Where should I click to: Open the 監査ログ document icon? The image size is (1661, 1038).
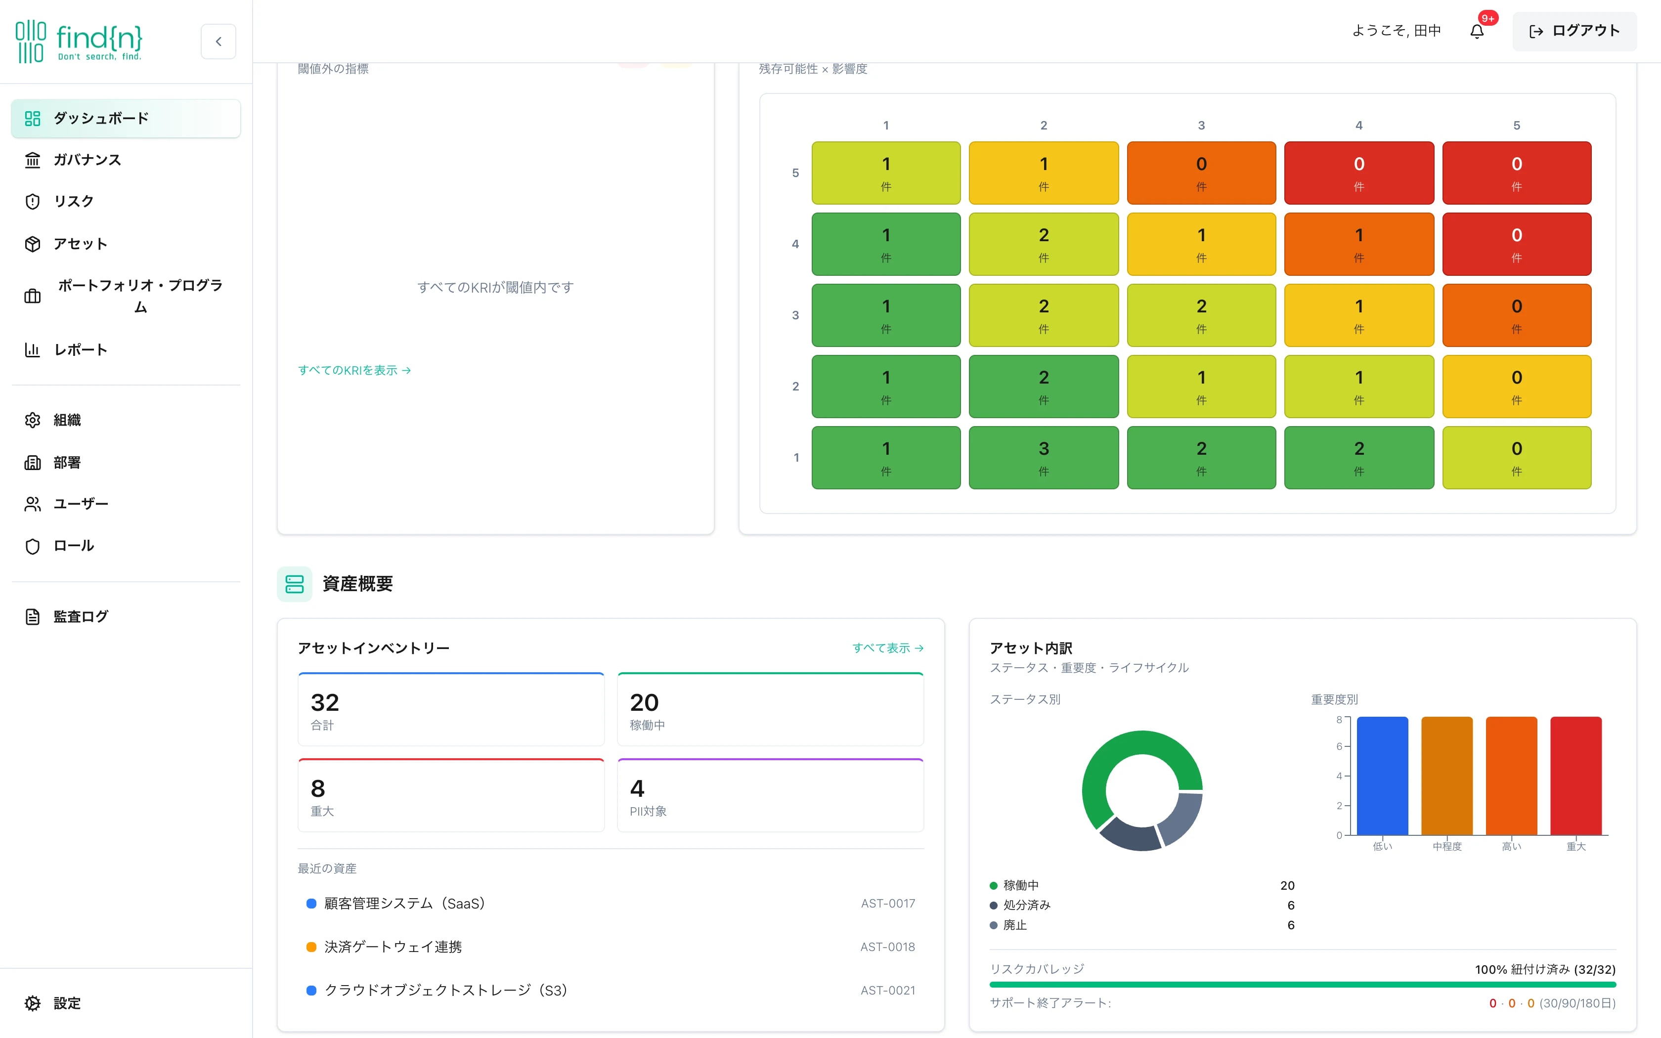32,616
